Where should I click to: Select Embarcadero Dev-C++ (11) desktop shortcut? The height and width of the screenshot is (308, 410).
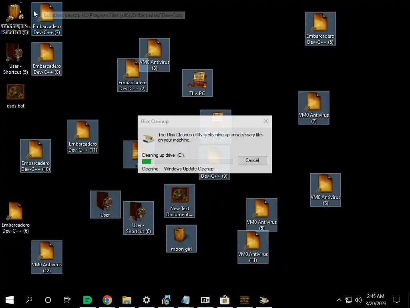83,136
